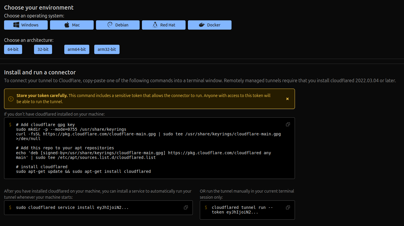Select the Windows operating system button
The width and height of the screenshot is (404, 226).
pos(26,25)
